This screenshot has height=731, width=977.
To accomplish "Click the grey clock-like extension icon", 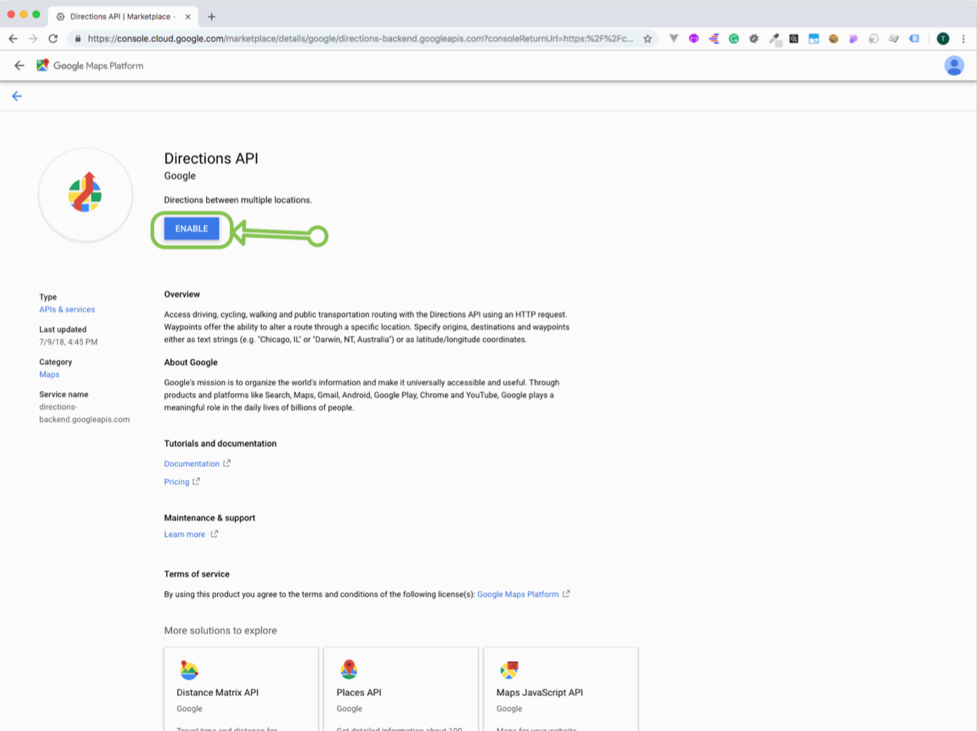I will (x=874, y=39).
